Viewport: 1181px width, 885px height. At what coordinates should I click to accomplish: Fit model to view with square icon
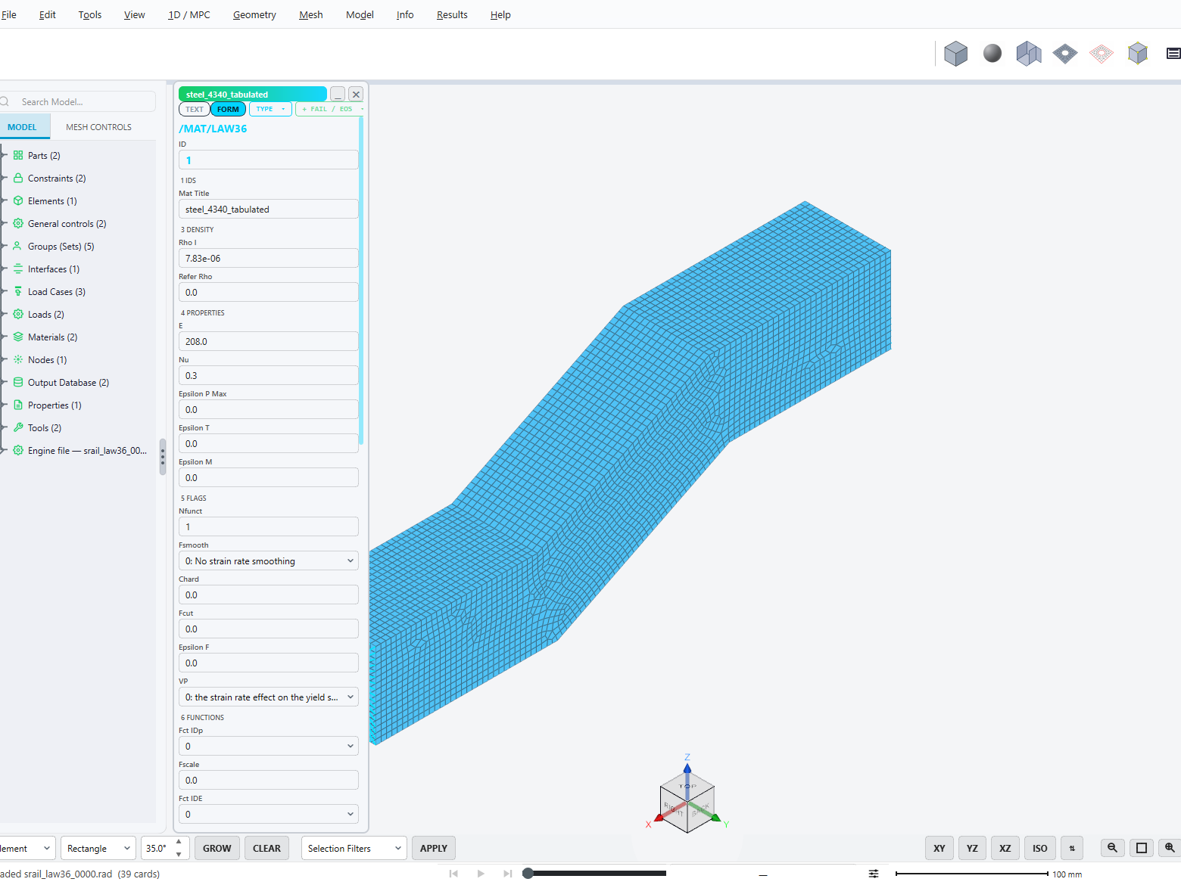1142,848
